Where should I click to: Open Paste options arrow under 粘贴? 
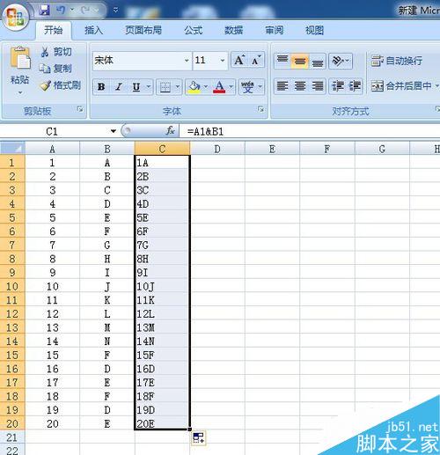(x=20, y=92)
